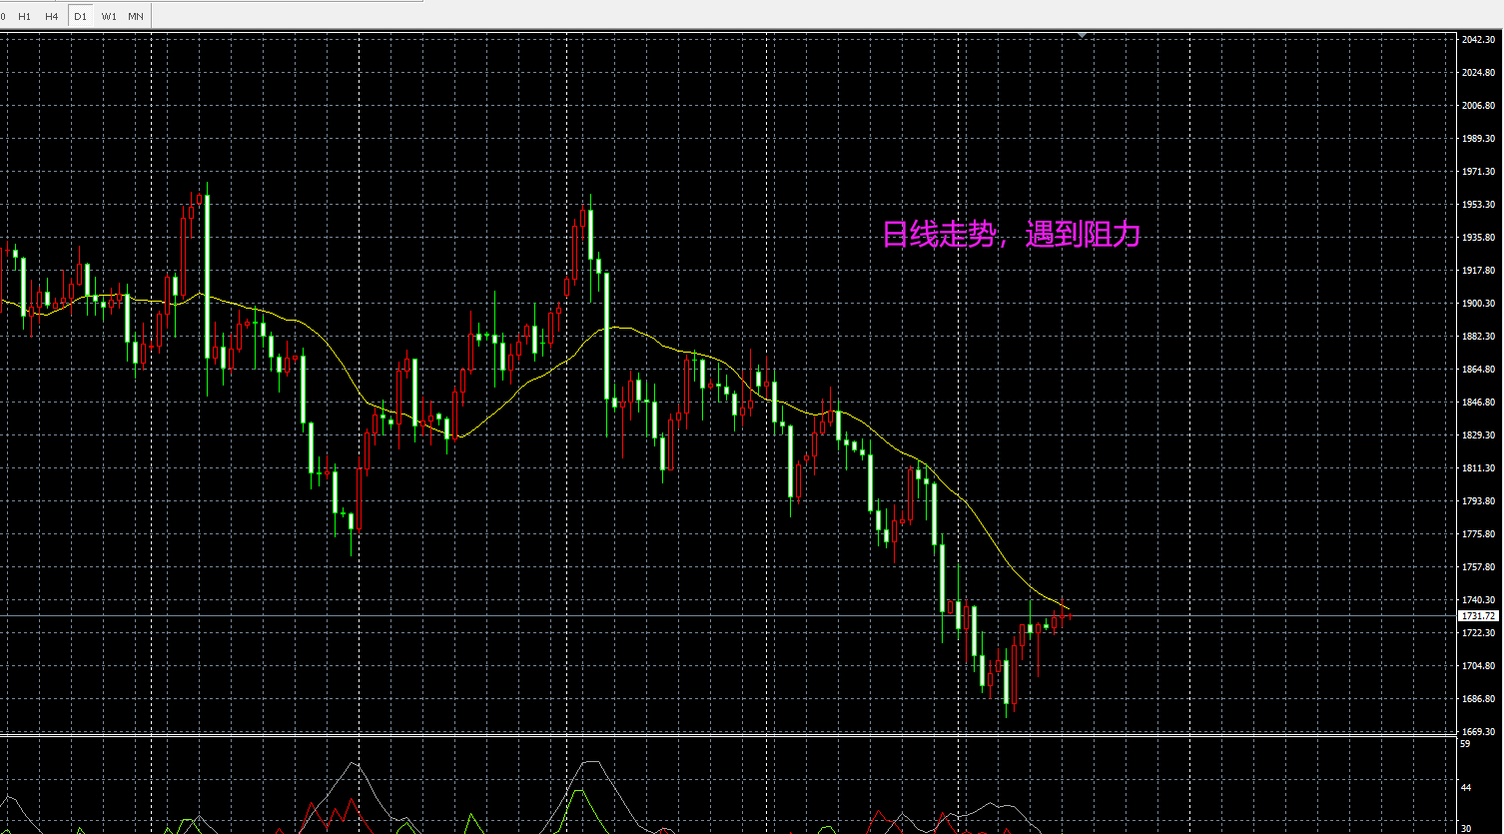
Task: Click the 2042.30 price scale label
Action: pyautogui.click(x=1477, y=40)
